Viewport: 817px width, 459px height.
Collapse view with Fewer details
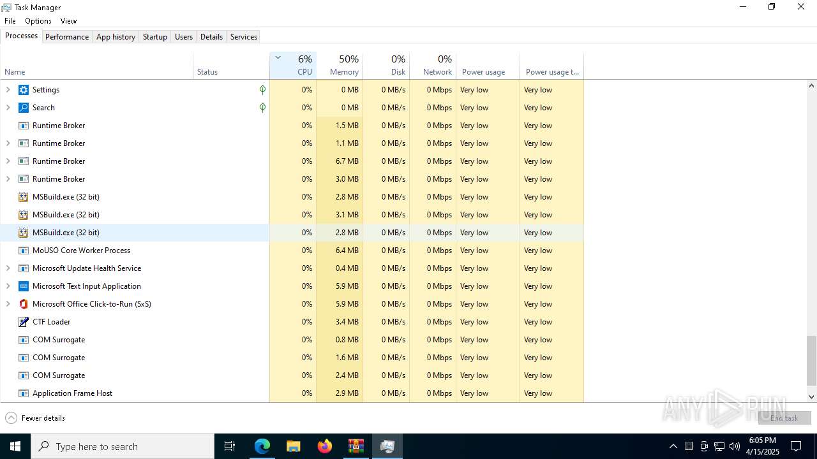pyautogui.click(x=35, y=418)
